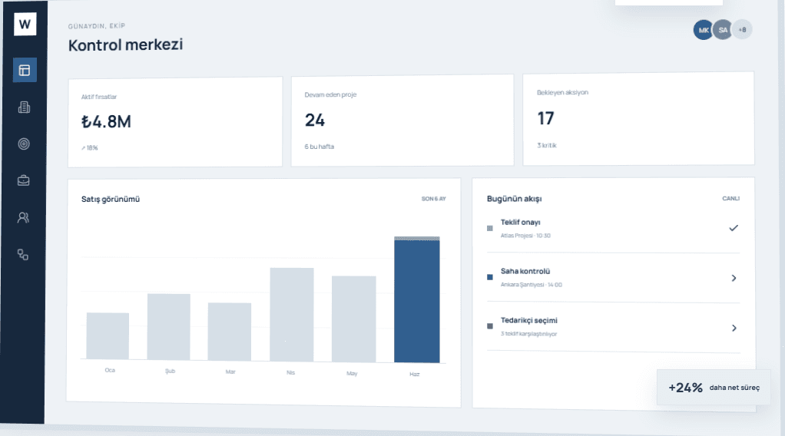Click the CANLI live label
Screen dimensions: 785x436
pos(731,198)
